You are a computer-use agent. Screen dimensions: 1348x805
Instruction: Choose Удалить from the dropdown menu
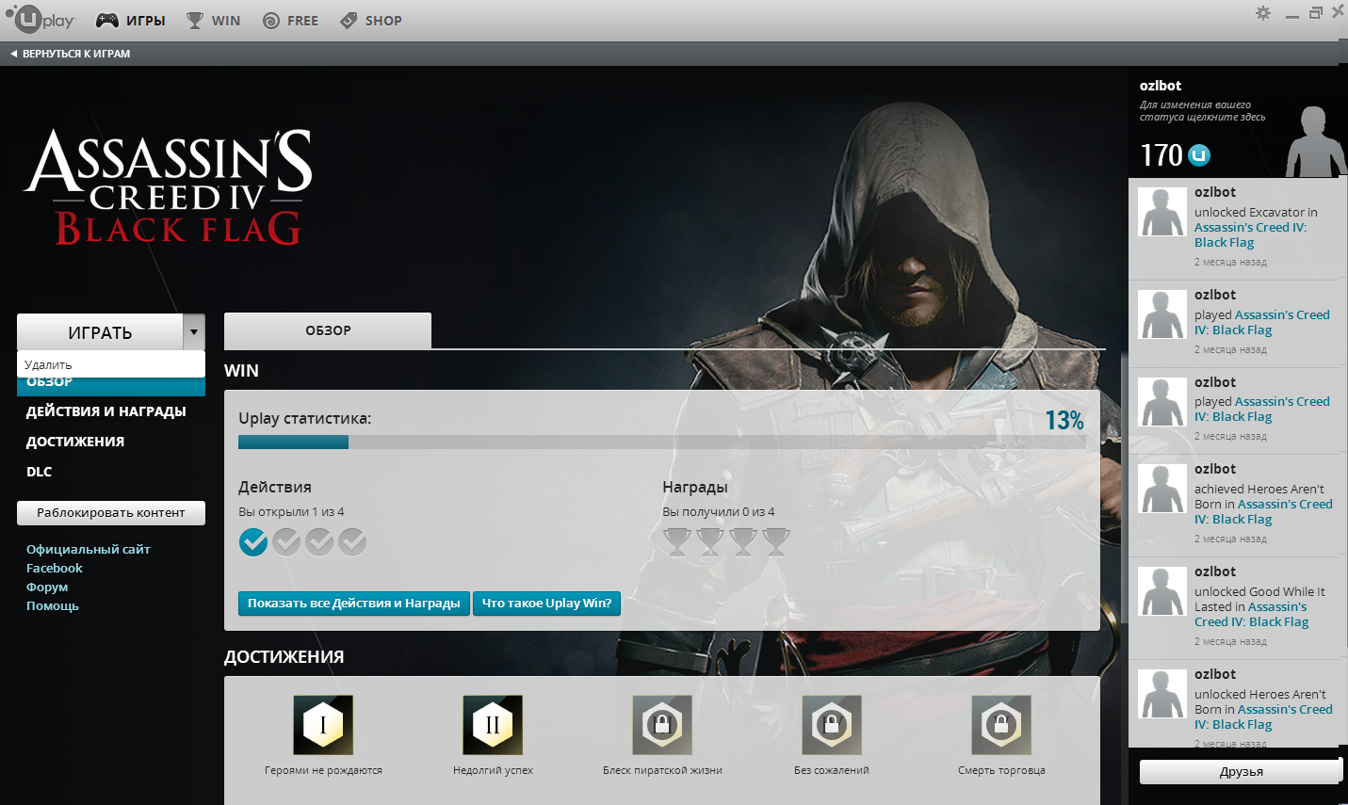tap(111, 364)
